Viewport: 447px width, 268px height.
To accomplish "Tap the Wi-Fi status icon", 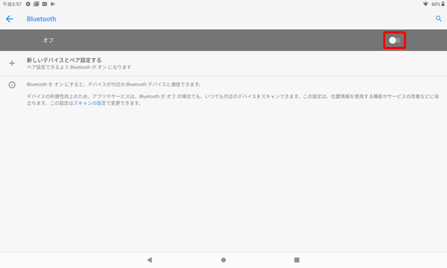I will point(425,4).
